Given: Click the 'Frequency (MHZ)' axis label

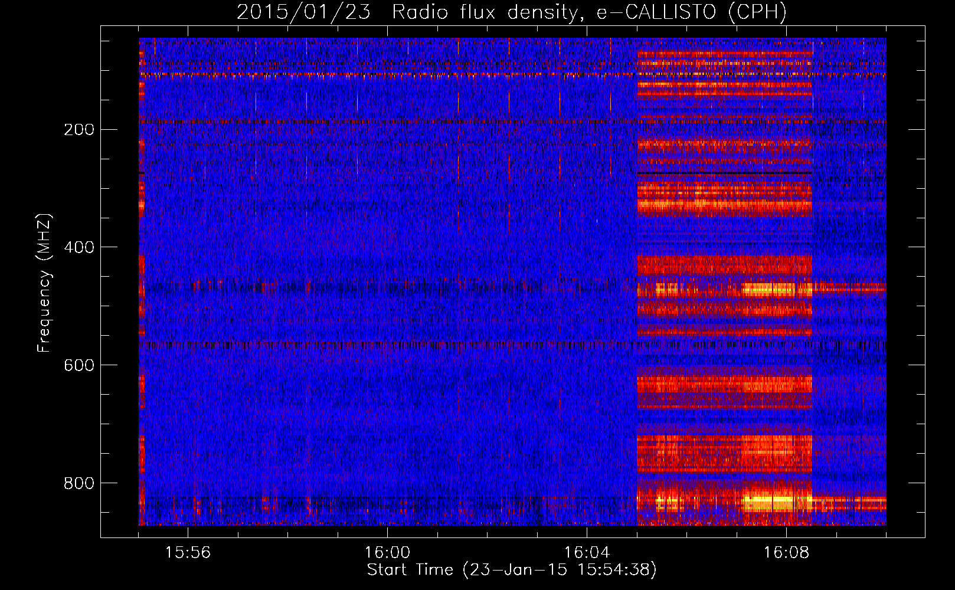Looking at the screenshot, I should (44, 283).
